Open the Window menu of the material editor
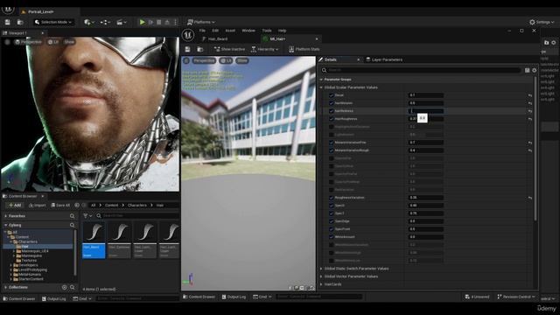The height and width of the screenshot is (315, 560). pyautogui.click(x=248, y=31)
